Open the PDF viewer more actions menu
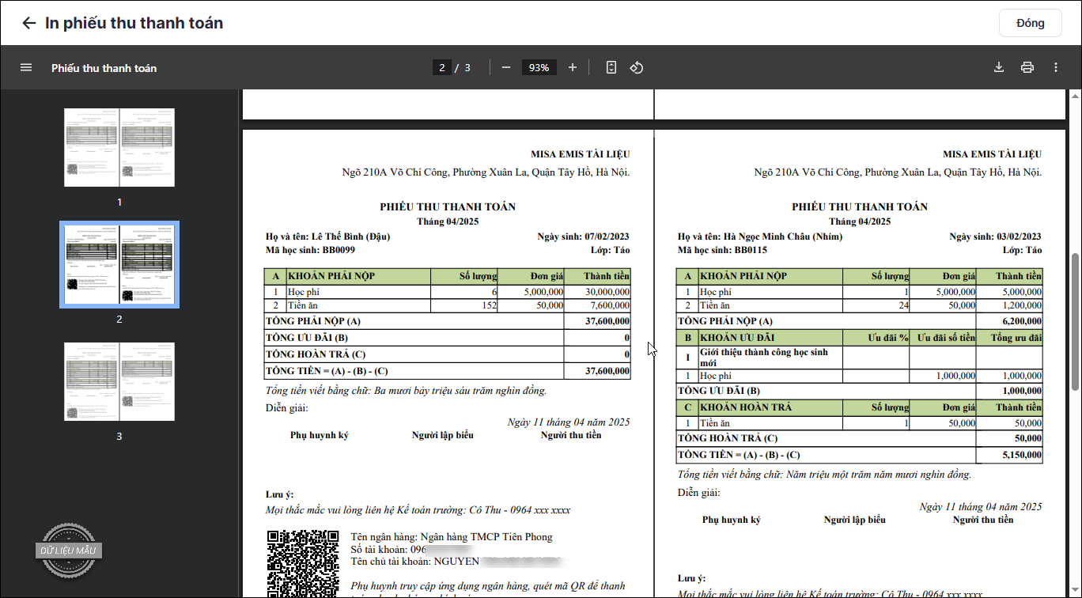 pos(1056,68)
